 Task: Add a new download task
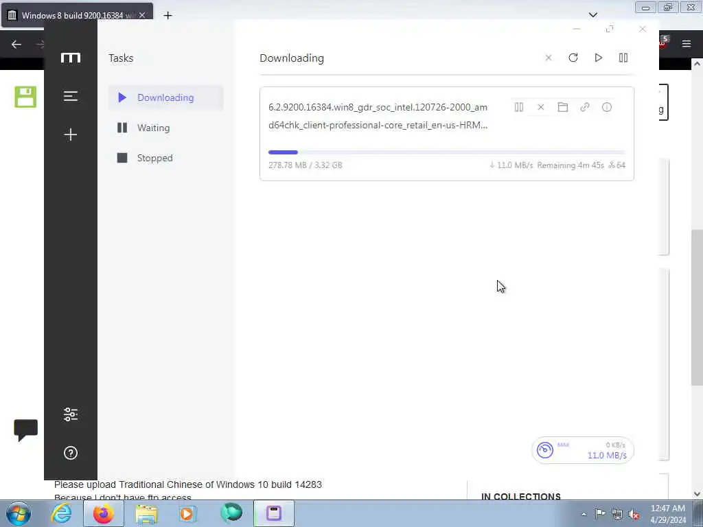point(71,134)
